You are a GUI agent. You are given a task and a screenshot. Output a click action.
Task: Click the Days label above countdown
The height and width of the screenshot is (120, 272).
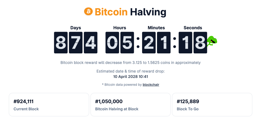tap(76, 28)
